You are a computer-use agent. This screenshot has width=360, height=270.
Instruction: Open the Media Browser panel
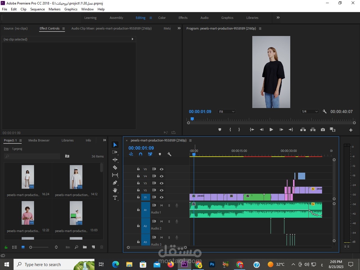click(x=39, y=140)
